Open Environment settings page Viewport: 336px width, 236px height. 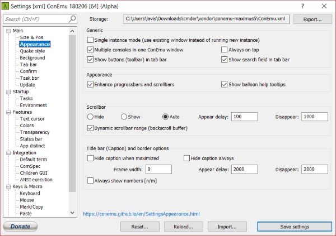[x=33, y=105]
